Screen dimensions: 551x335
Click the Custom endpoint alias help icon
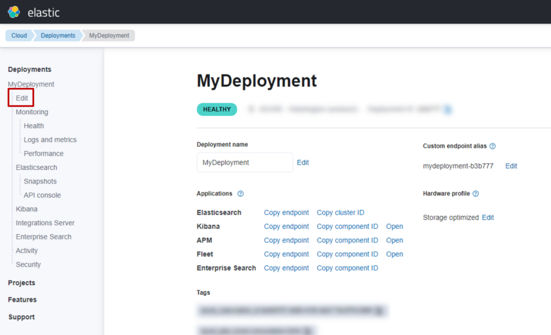pyautogui.click(x=492, y=146)
